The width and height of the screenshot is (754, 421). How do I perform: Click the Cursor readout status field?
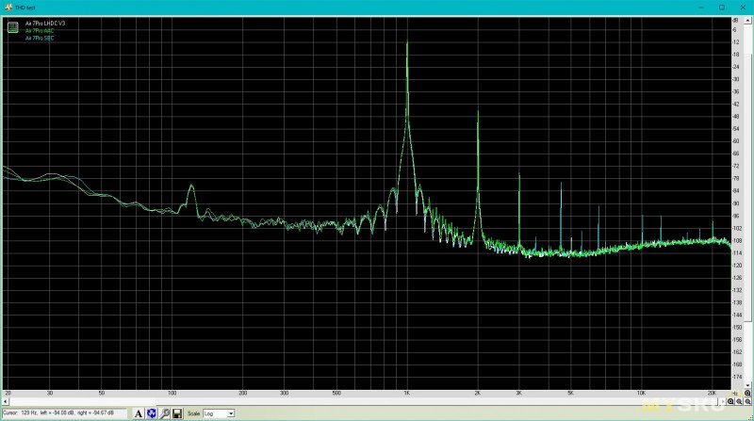click(65, 413)
